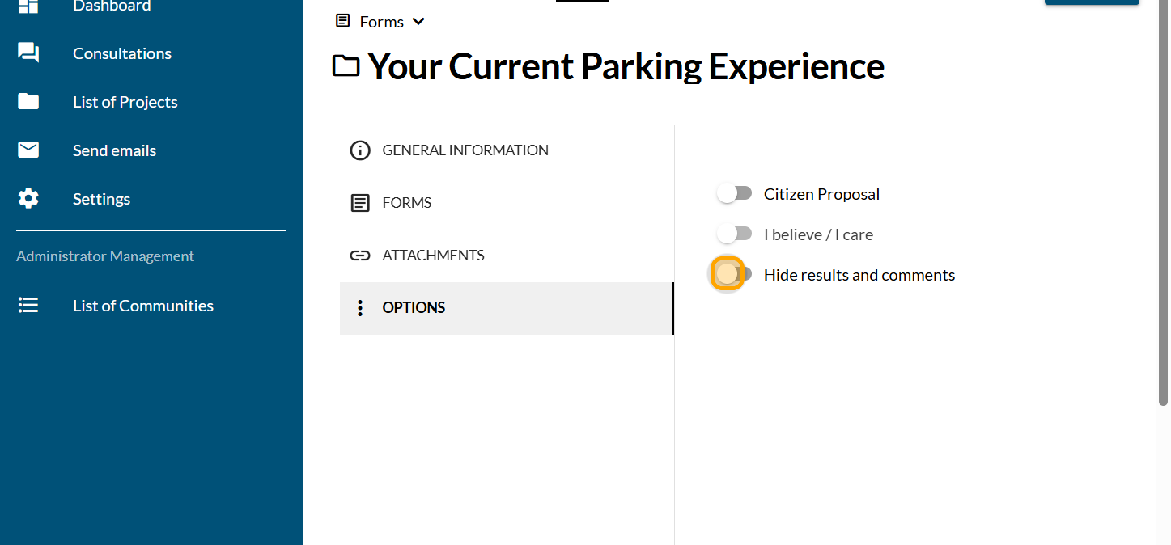This screenshot has height=545, width=1171.
Task: Open the Dashboard sidebar link
Action: [112, 6]
